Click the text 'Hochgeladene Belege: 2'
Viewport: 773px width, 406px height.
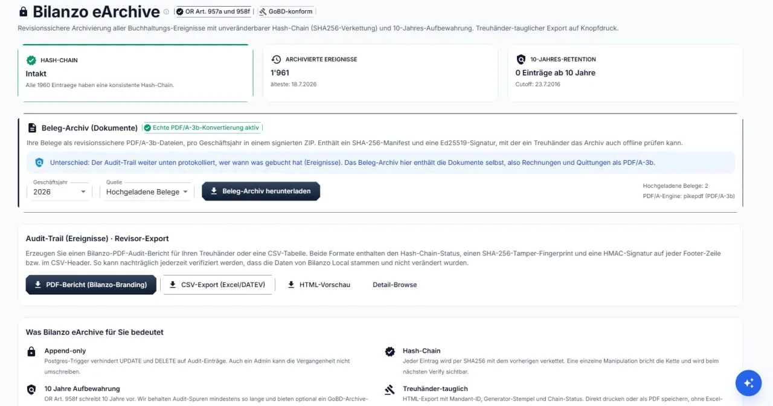point(675,186)
